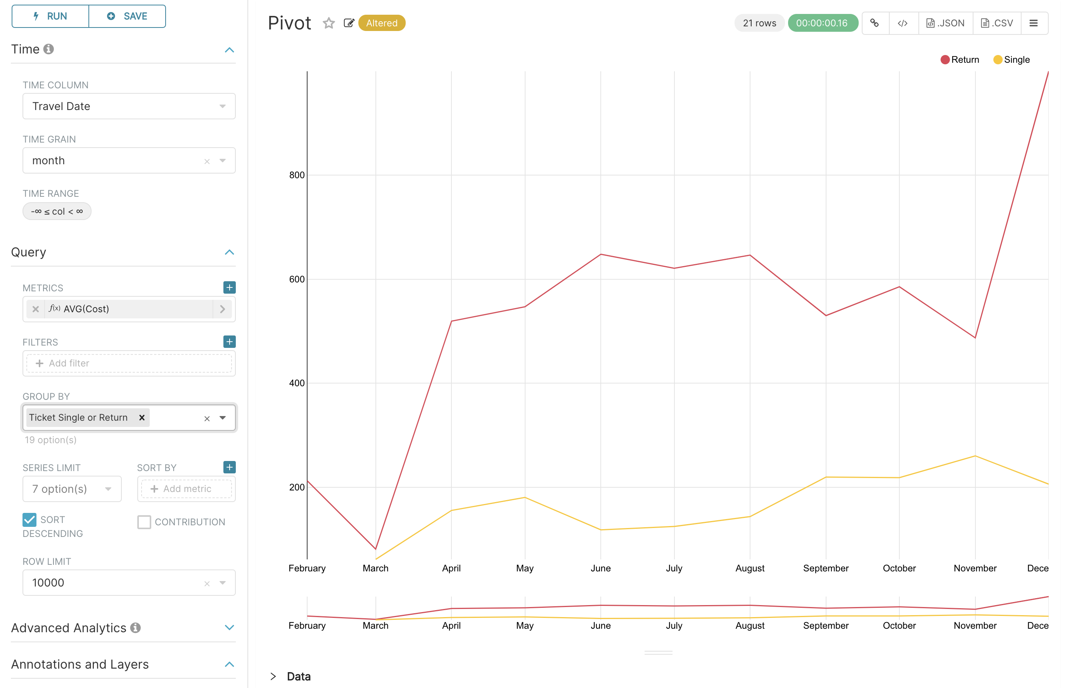1065x688 pixels.
Task: Click the edit chart properties pencil icon
Action: [x=348, y=23]
